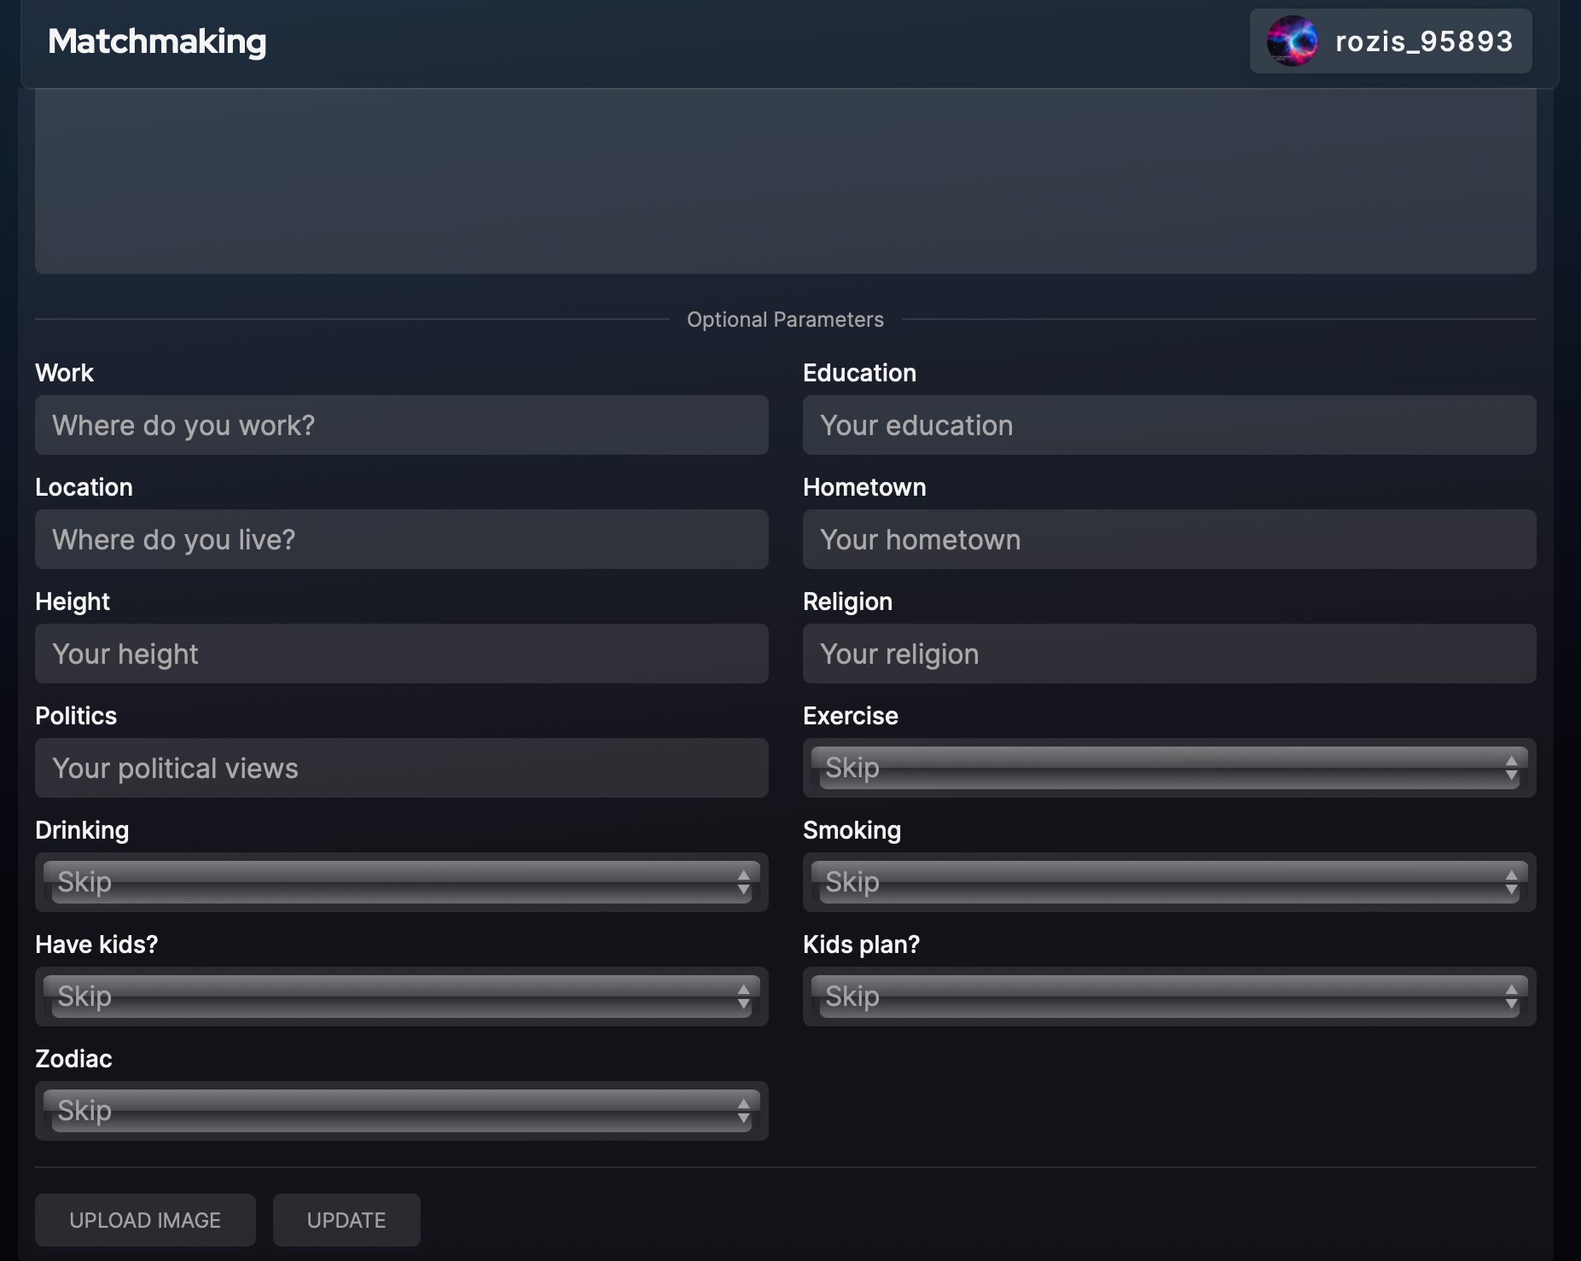Click the Have kids? label
Screen dimensions: 1581x1261
coord(96,944)
